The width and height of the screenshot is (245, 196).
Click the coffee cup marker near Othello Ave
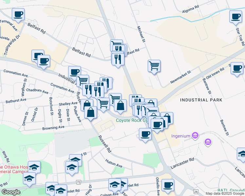(x=168, y=185)
